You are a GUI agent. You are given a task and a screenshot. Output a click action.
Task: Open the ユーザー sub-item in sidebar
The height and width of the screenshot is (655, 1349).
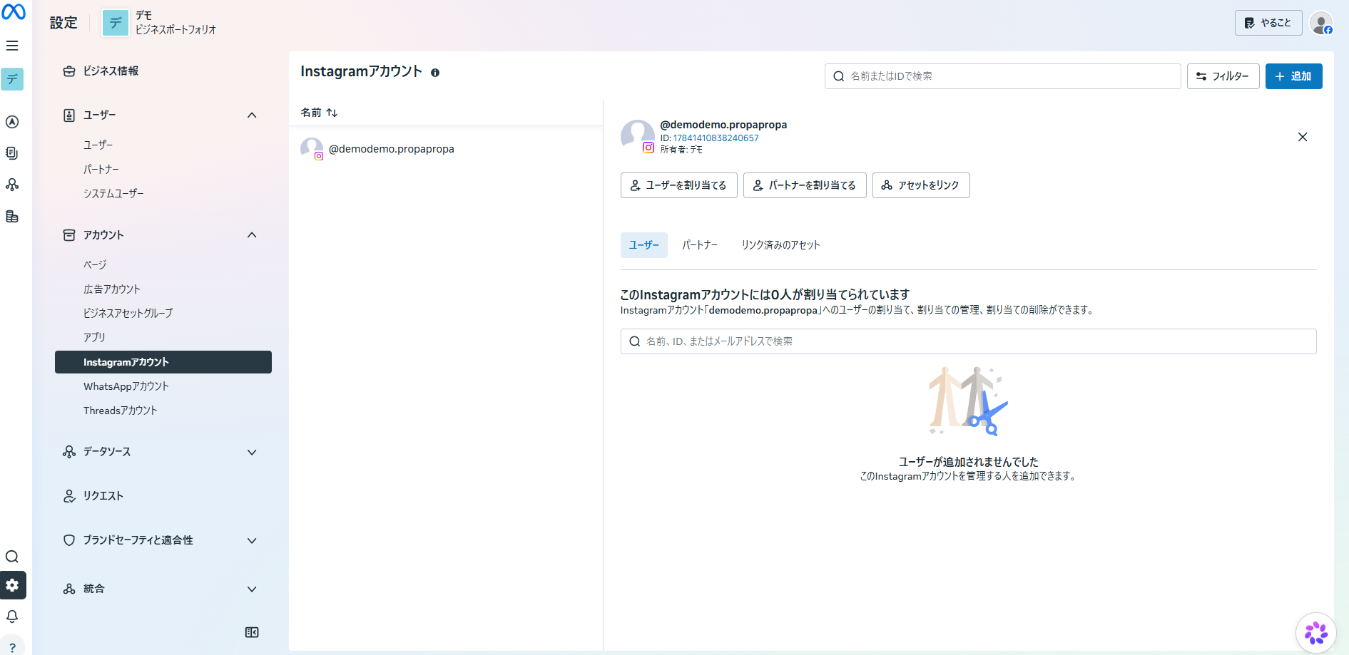98,145
